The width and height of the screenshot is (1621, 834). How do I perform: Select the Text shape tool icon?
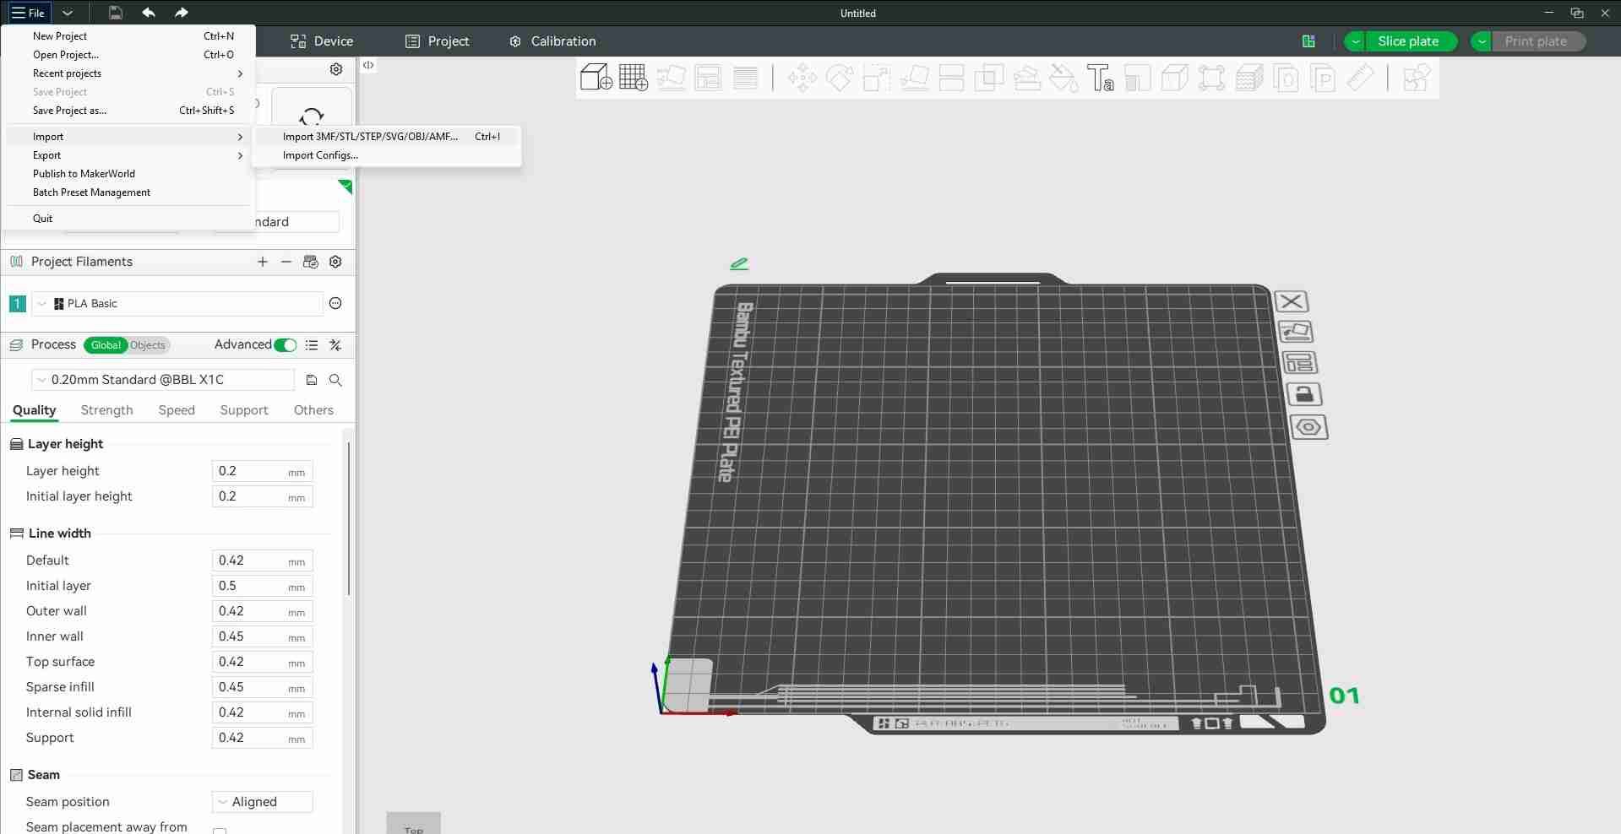[x=1101, y=79]
